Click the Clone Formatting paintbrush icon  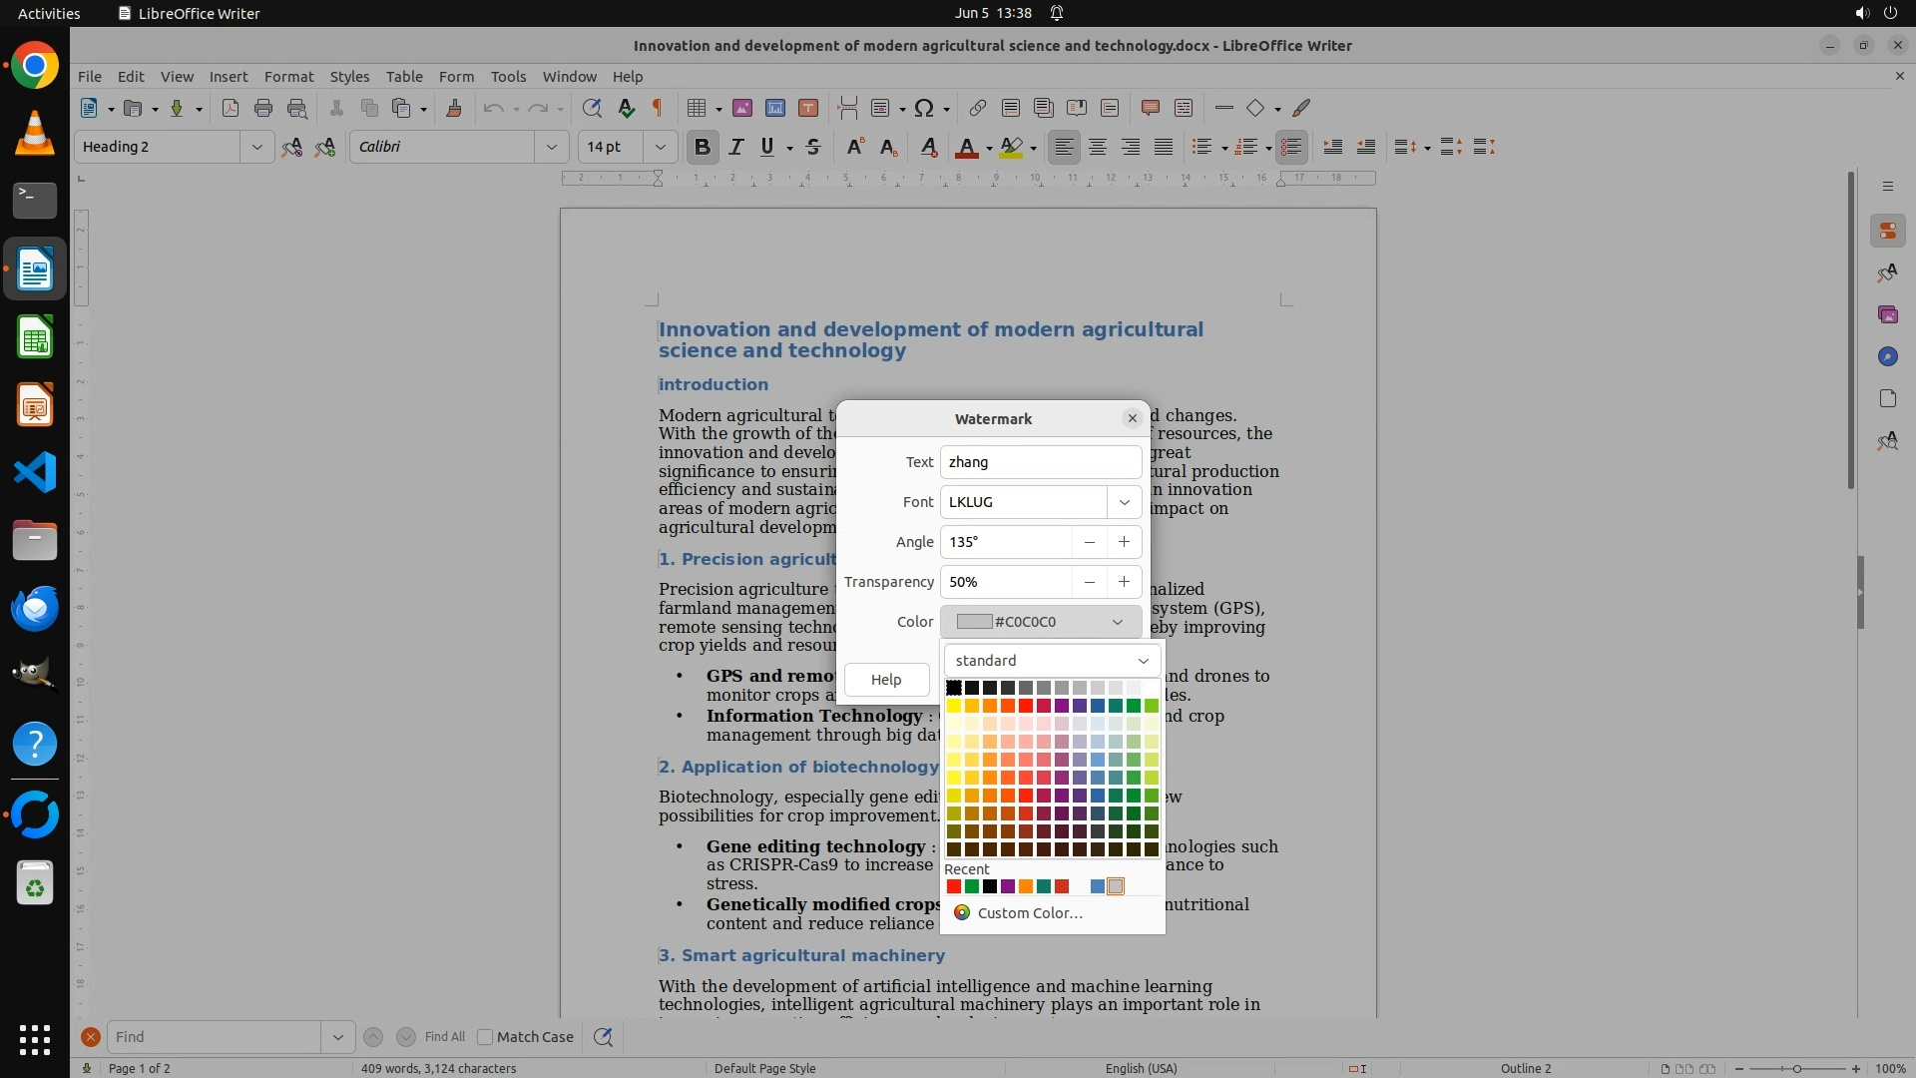point(454,108)
